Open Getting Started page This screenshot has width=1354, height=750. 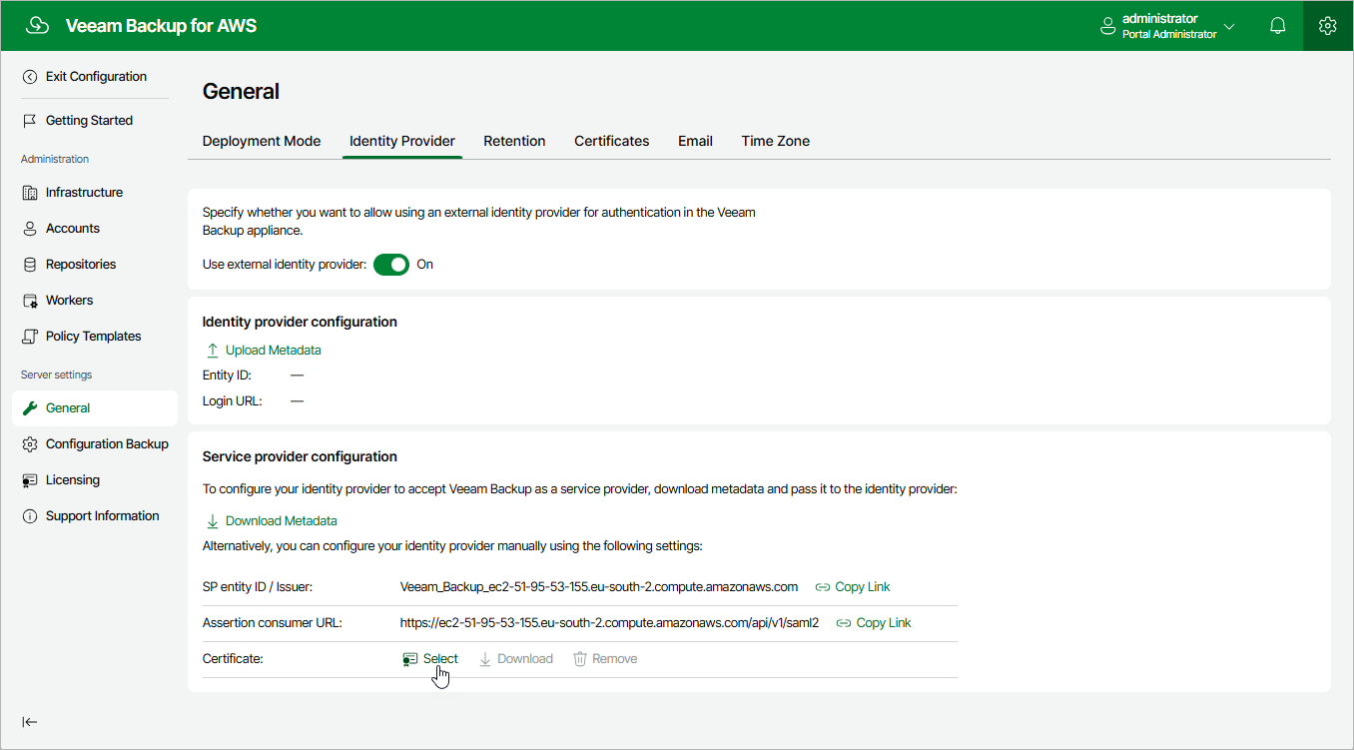[x=89, y=121]
